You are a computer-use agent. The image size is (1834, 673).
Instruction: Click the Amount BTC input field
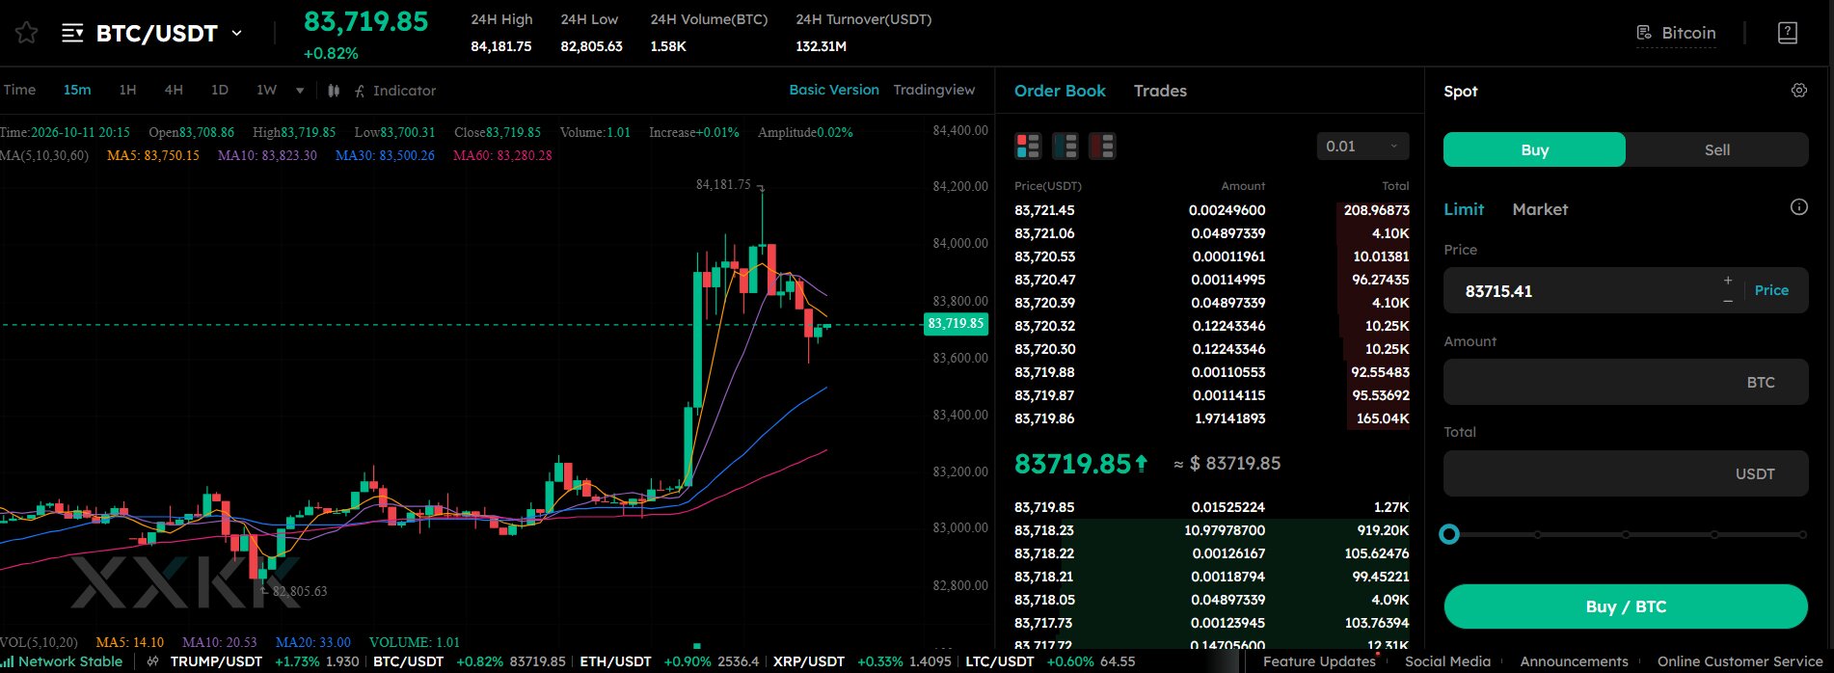click(1626, 382)
